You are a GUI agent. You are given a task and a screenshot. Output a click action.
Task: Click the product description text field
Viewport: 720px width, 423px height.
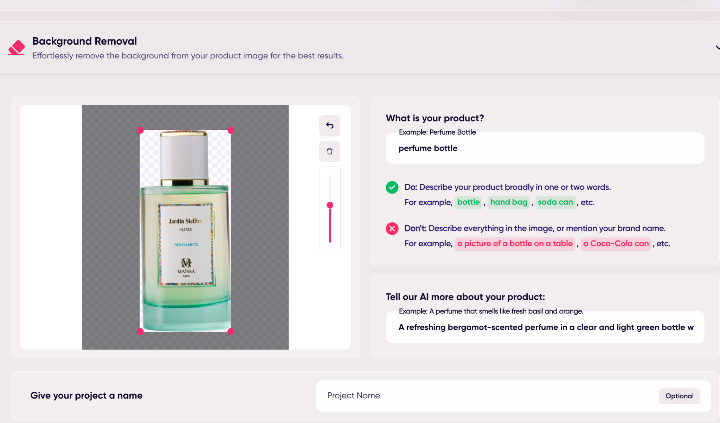point(545,327)
